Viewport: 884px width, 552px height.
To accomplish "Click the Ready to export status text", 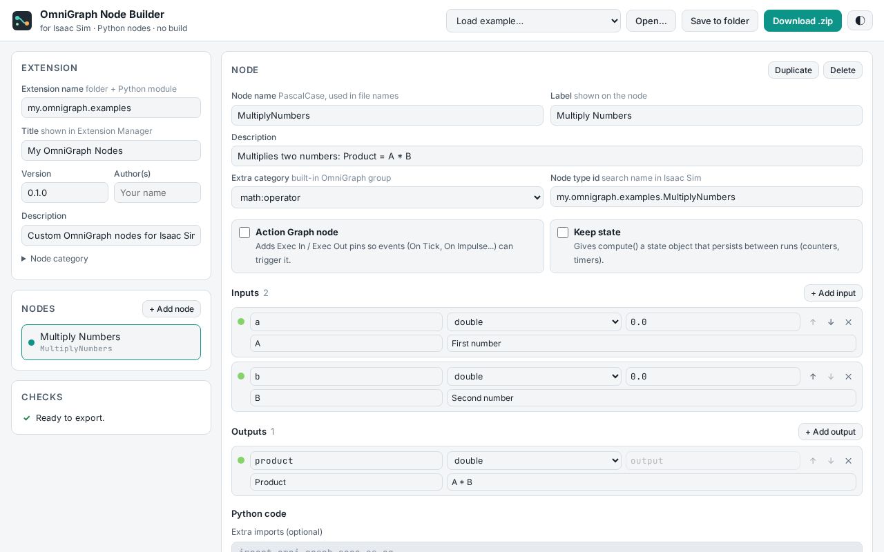I will coord(70,418).
